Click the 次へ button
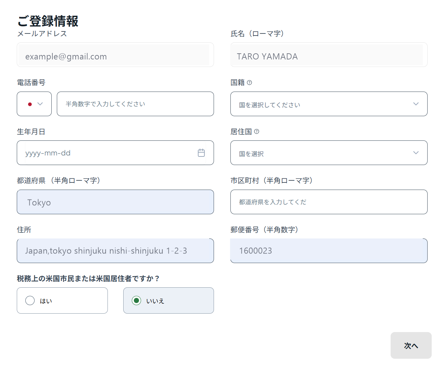443x370 pixels. (x=411, y=345)
